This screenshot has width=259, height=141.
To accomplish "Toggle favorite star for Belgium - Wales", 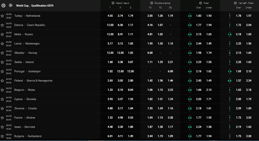I will click(2, 90).
